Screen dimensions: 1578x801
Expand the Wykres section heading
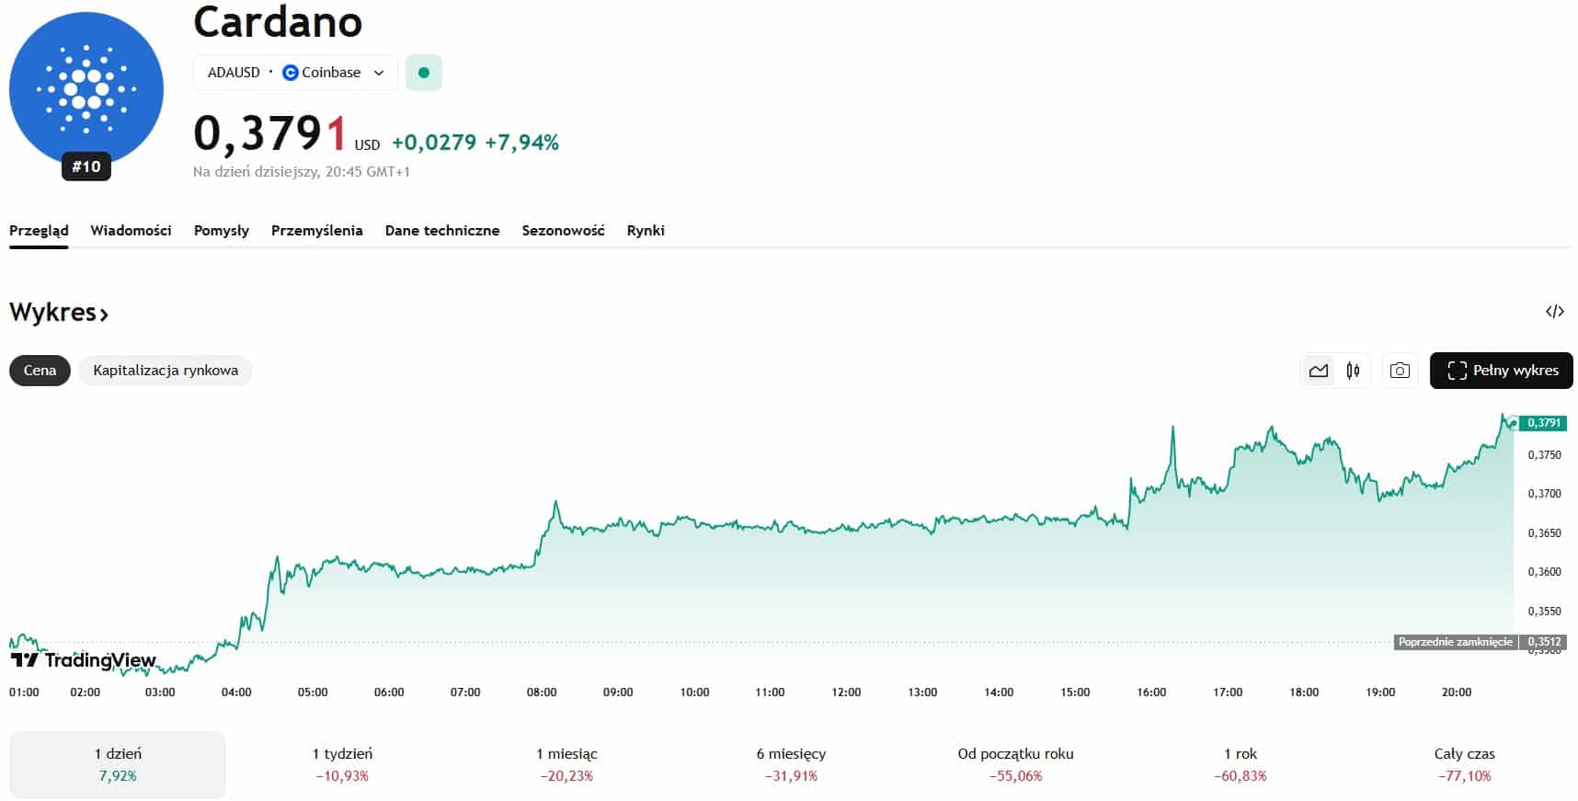(x=59, y=313)
